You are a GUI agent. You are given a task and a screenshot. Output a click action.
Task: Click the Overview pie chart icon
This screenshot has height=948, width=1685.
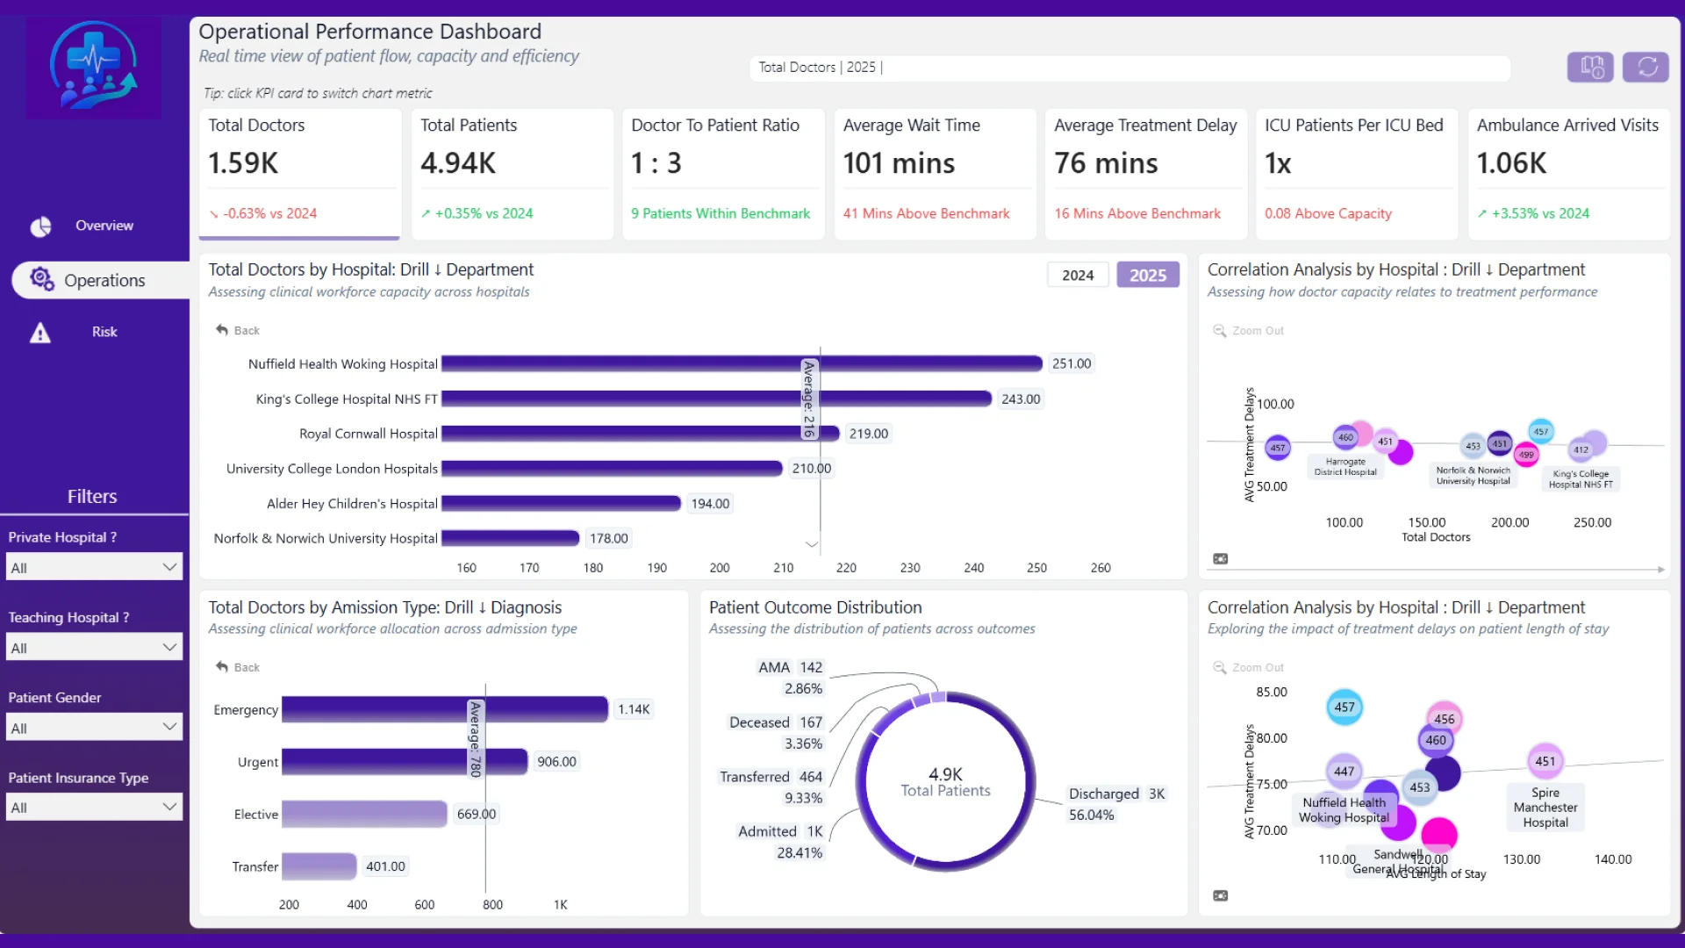[x=40, y=226]
